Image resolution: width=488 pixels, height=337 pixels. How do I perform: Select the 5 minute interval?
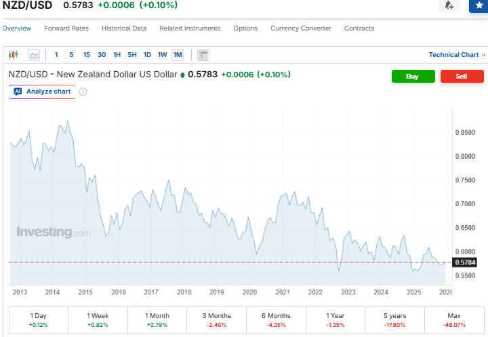point(71,55)
